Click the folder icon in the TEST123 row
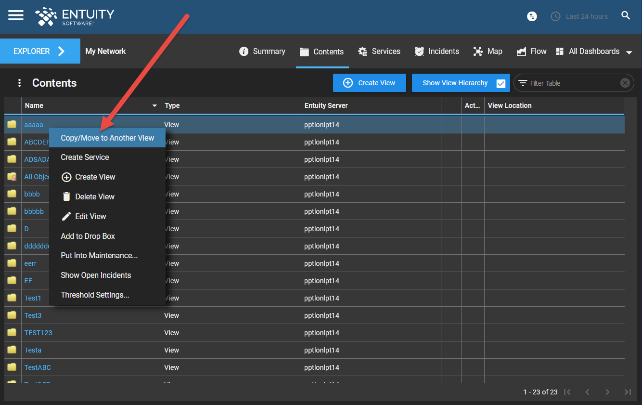642x405 pixels. (12, 333)
